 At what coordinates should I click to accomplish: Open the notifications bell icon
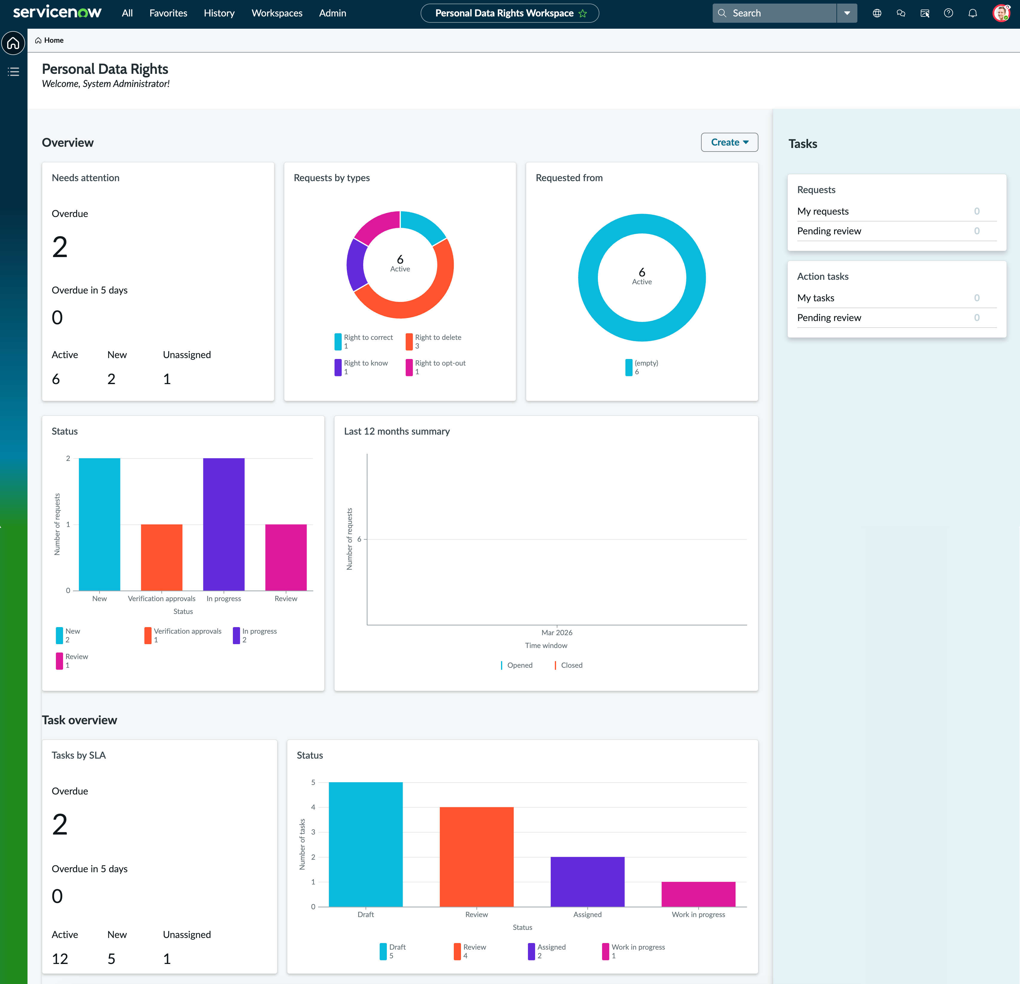973,13
